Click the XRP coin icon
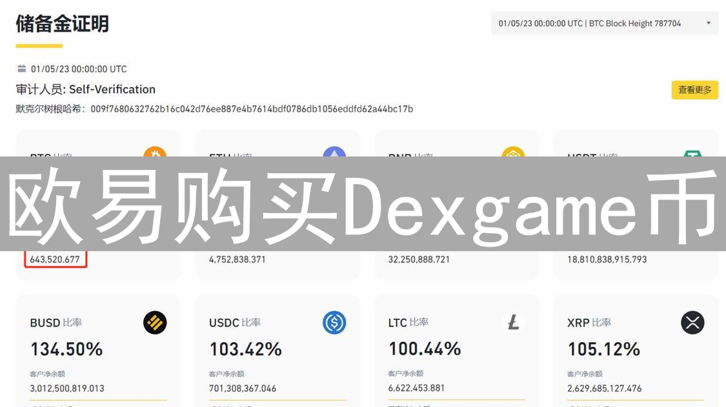The width and height of the screenshot is (726, 407). click(692, 323)
